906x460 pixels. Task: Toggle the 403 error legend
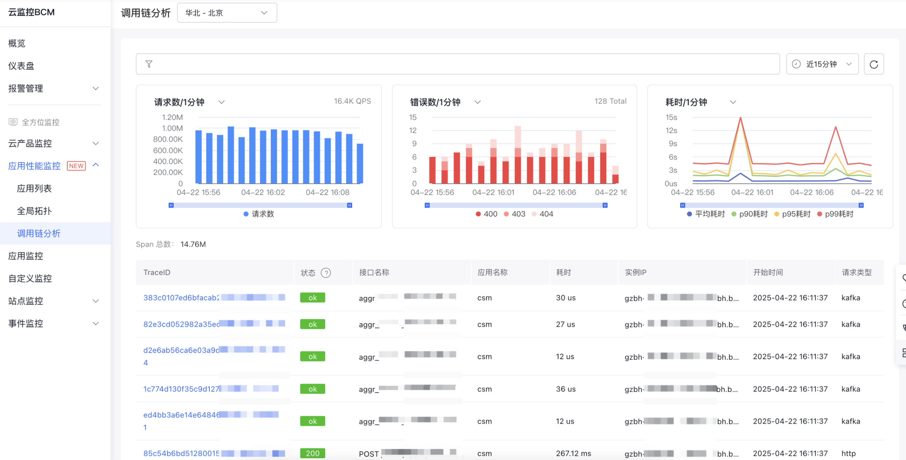click(514, 214)
